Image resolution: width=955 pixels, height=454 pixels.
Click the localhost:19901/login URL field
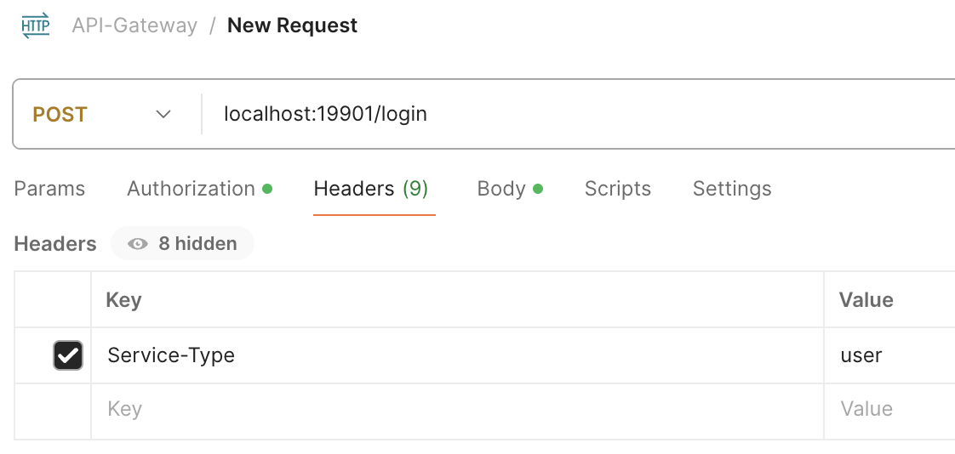point(511,114)
